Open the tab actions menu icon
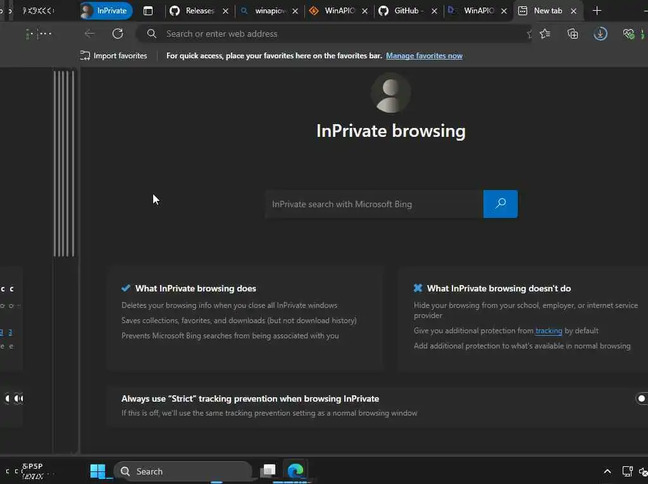The width and height of the screenshot is (648, 484). click(x=148, y=11)
